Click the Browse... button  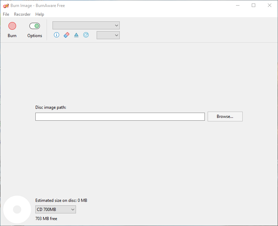(225, 116)
